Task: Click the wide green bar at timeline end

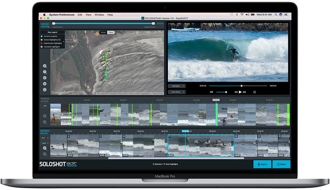Action: tap(289, 115)
